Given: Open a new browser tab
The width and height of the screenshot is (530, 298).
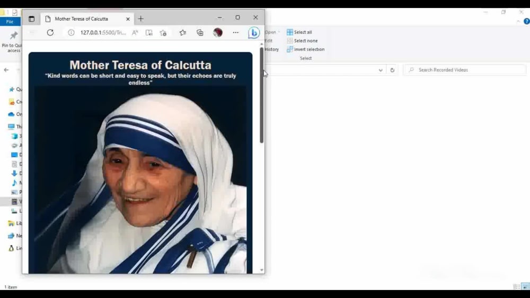Looking at the screenshot, I should point(141,19).
